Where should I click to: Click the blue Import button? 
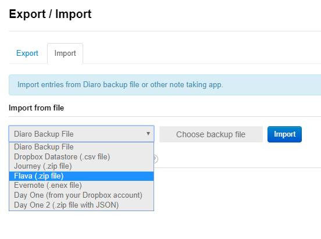(x=284, y=134)
